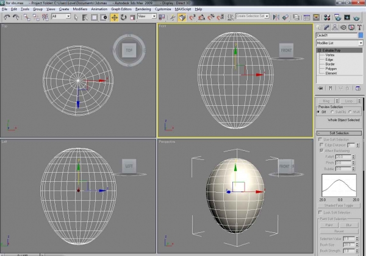The width and height of the screenshot is (366, 256).
Task: Toggle the Lock Soft Selection checkbox
Action: coord(320,212)
